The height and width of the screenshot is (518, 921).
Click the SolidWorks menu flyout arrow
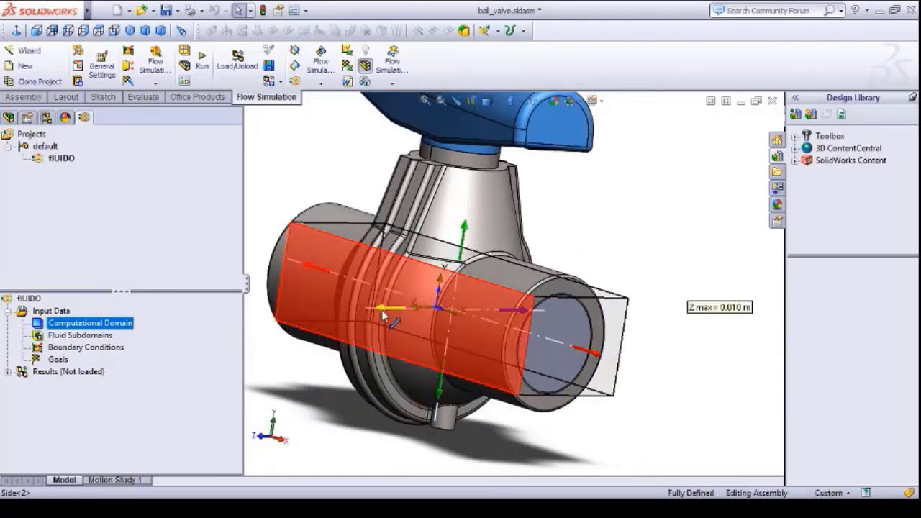point(88,11)
